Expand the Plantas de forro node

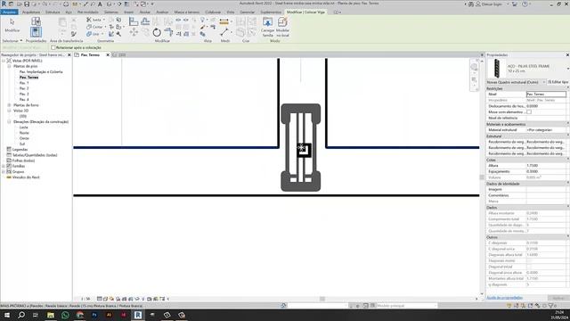coord(9,105)
